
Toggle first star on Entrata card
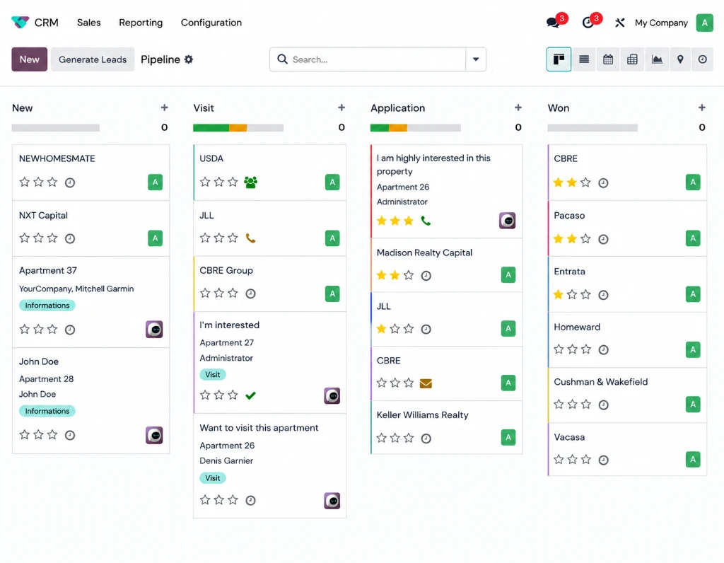pos(559,294)
